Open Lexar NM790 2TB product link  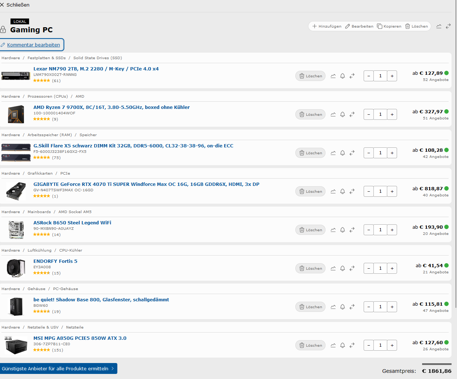pyautogui.click(x=96, y=69)
